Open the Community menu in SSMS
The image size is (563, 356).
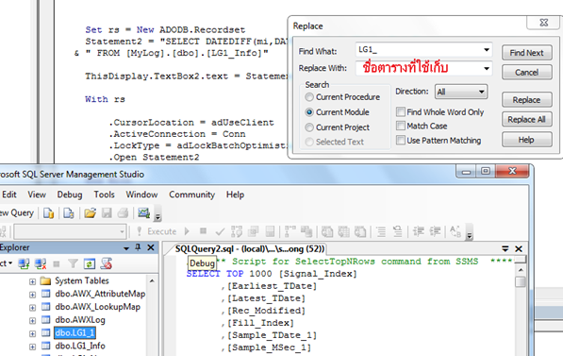pos(191,195)
